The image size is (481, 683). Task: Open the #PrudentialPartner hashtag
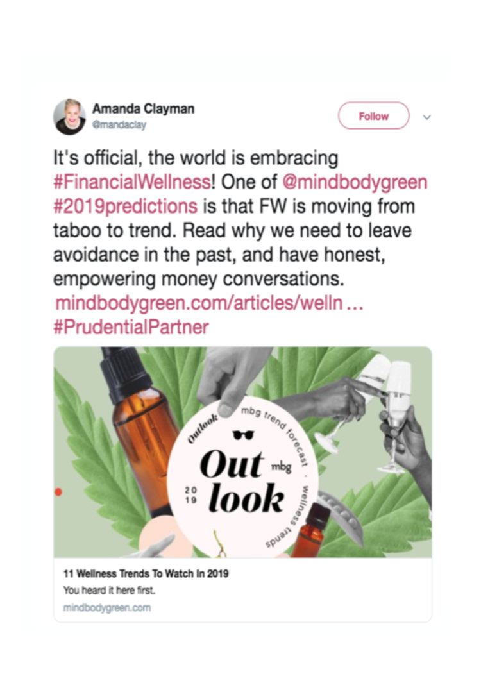131,327
